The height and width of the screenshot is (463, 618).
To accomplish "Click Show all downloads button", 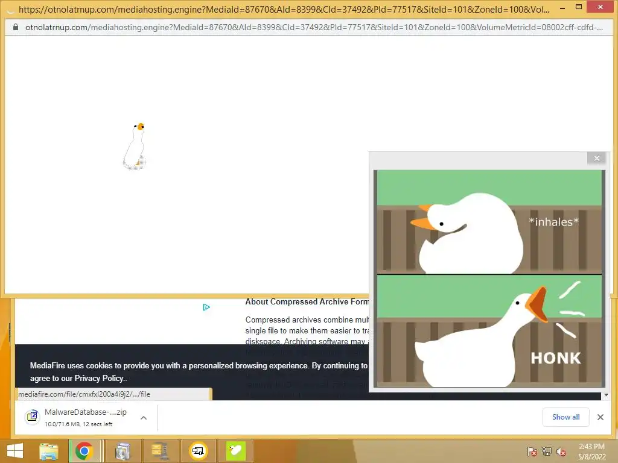I will tap(565, 417).
